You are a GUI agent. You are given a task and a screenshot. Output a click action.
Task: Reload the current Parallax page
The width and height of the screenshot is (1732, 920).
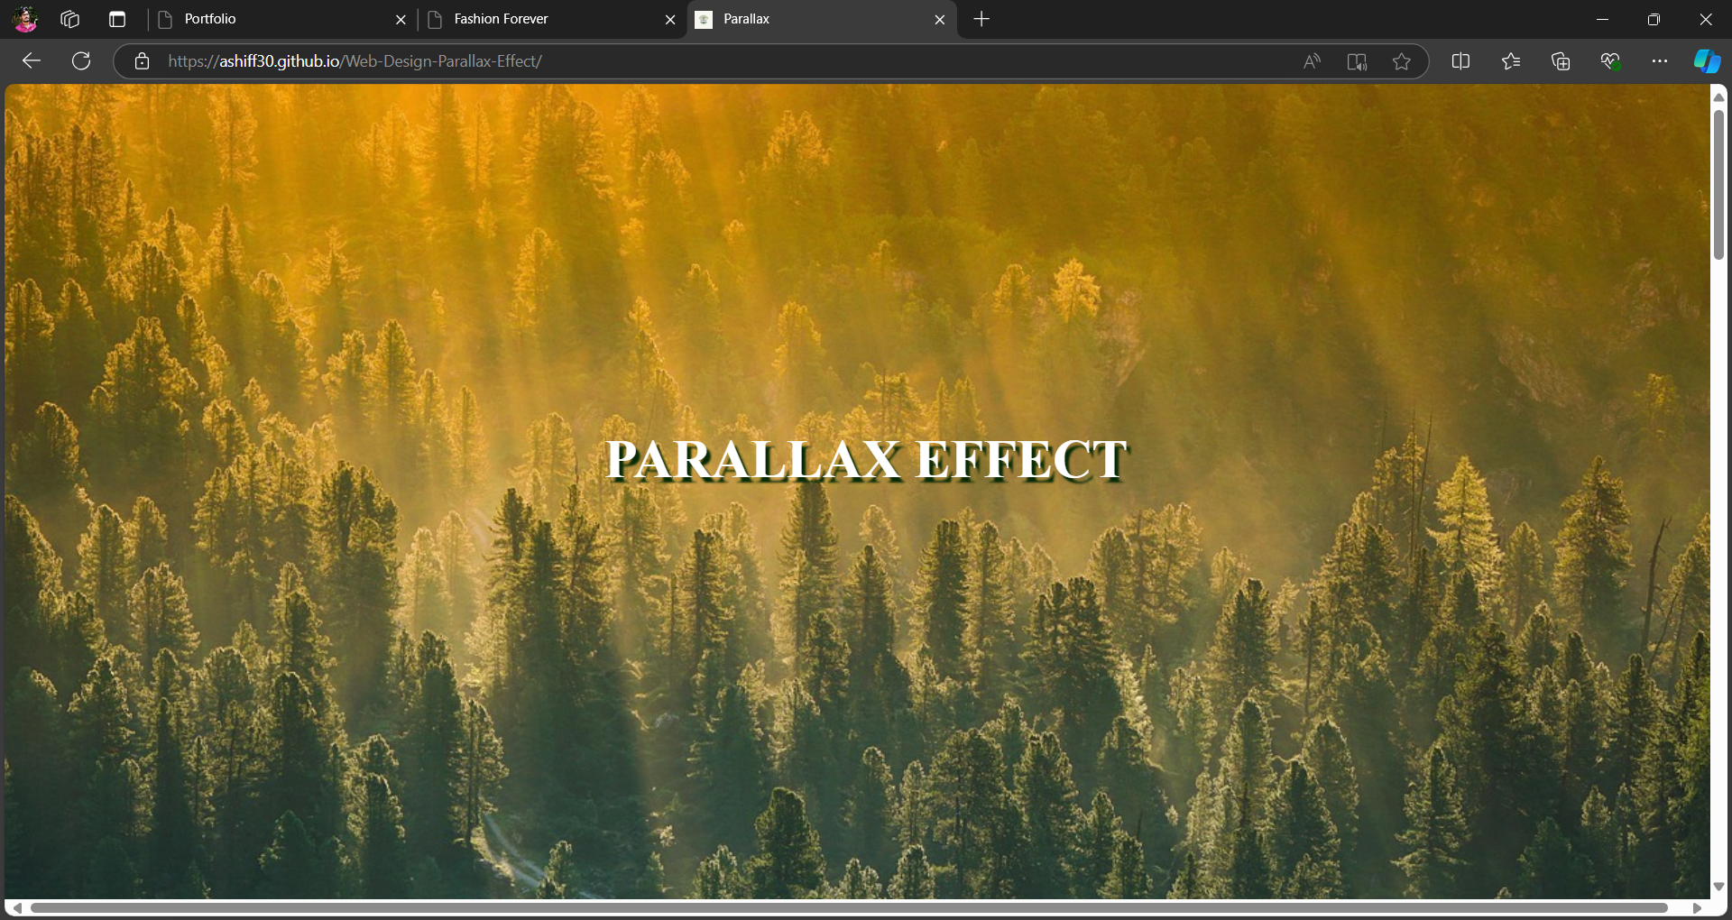(x=81, y=61)
